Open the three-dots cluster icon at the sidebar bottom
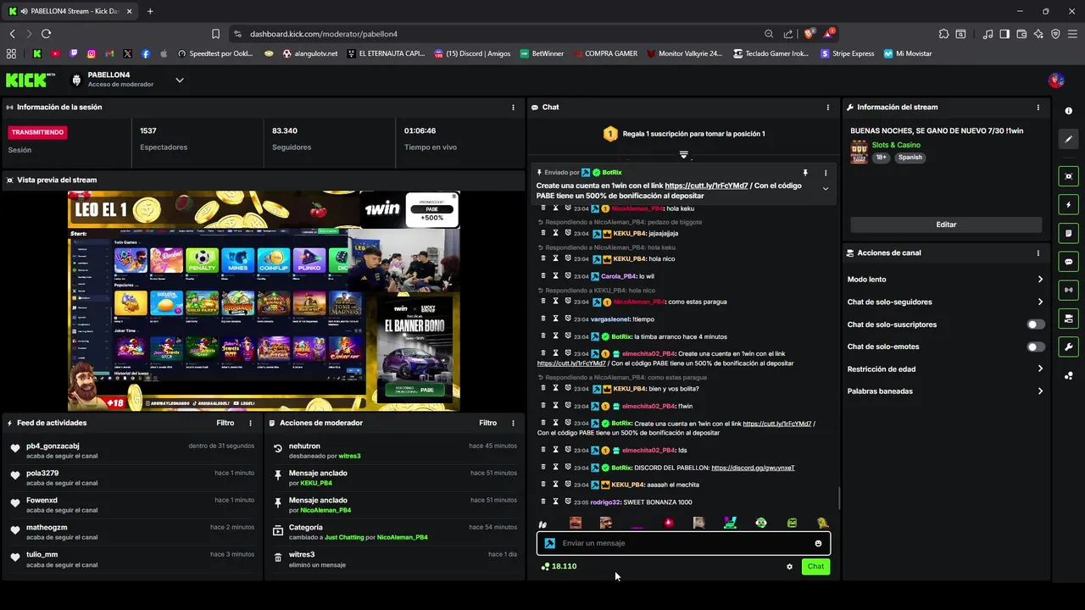 coord(1068,375)
